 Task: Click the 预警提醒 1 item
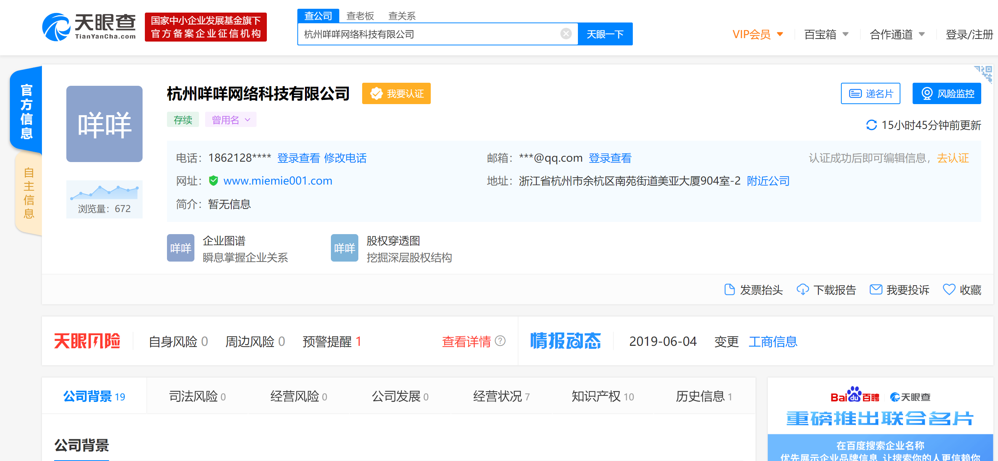pos(332,342)
